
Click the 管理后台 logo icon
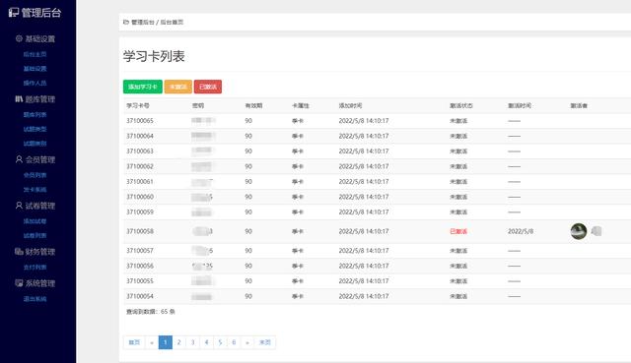pos(14,13)
